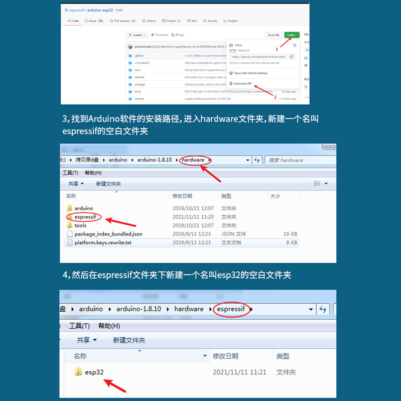Click the package_index_bundled.json file icon
The width and height of the screenshot is (401, 401).
click(69, 234)
